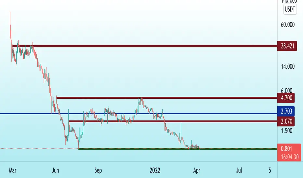303x178 pixels.
Task: Click the blue 2.703 price label
Action: [286, 111]
